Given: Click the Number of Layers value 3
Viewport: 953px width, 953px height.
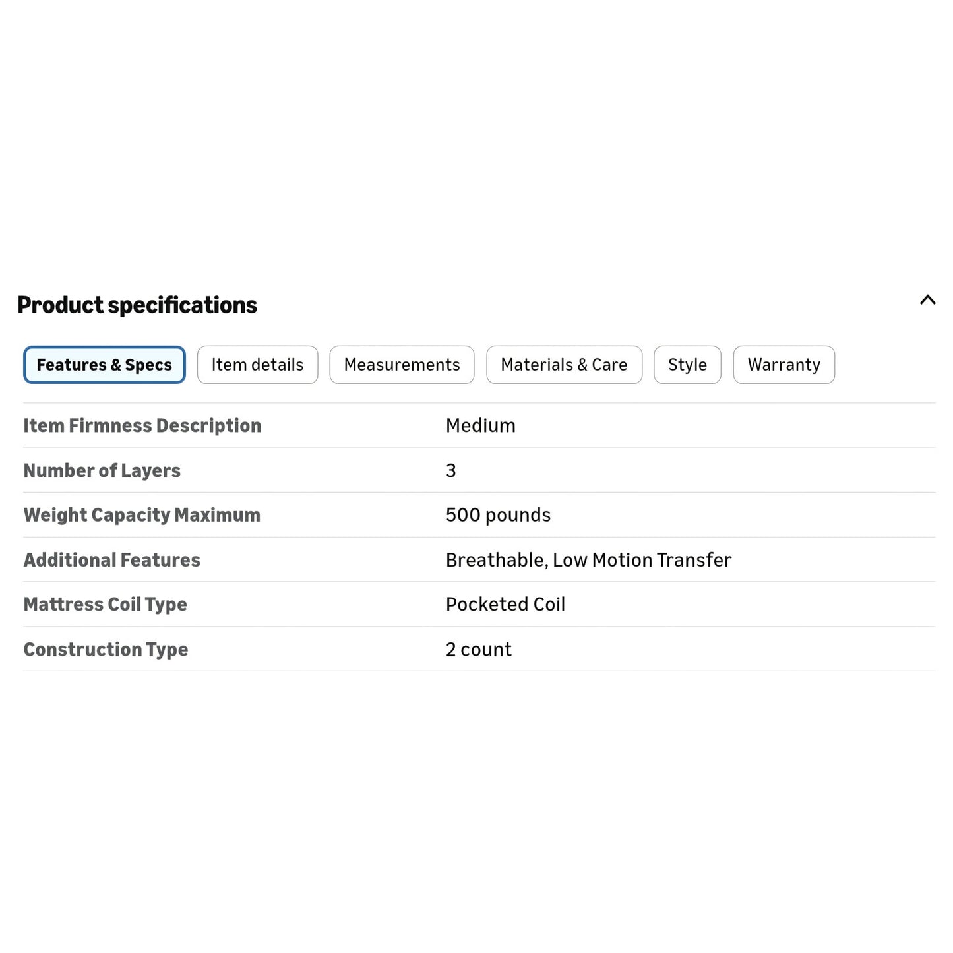Looking at the screenshot, I should click(451, 470).
